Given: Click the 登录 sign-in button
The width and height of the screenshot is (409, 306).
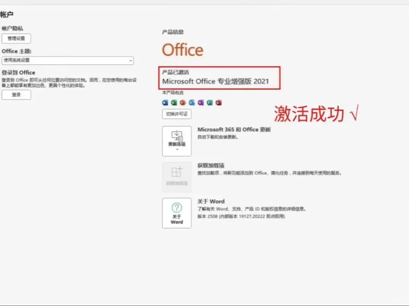Looking at the screenshot, I should (16, 95).
